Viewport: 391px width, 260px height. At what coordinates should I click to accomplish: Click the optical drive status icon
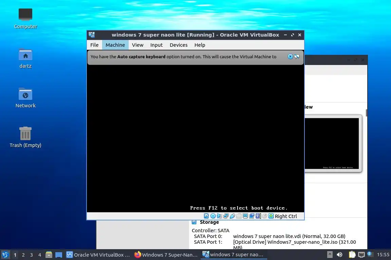tap(213, 216)
